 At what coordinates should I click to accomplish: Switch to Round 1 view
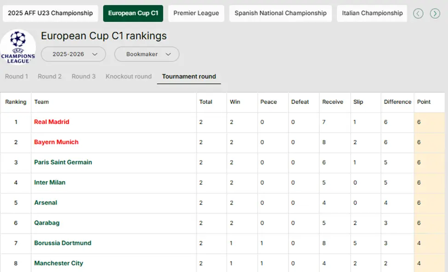(x=17, y=76)
